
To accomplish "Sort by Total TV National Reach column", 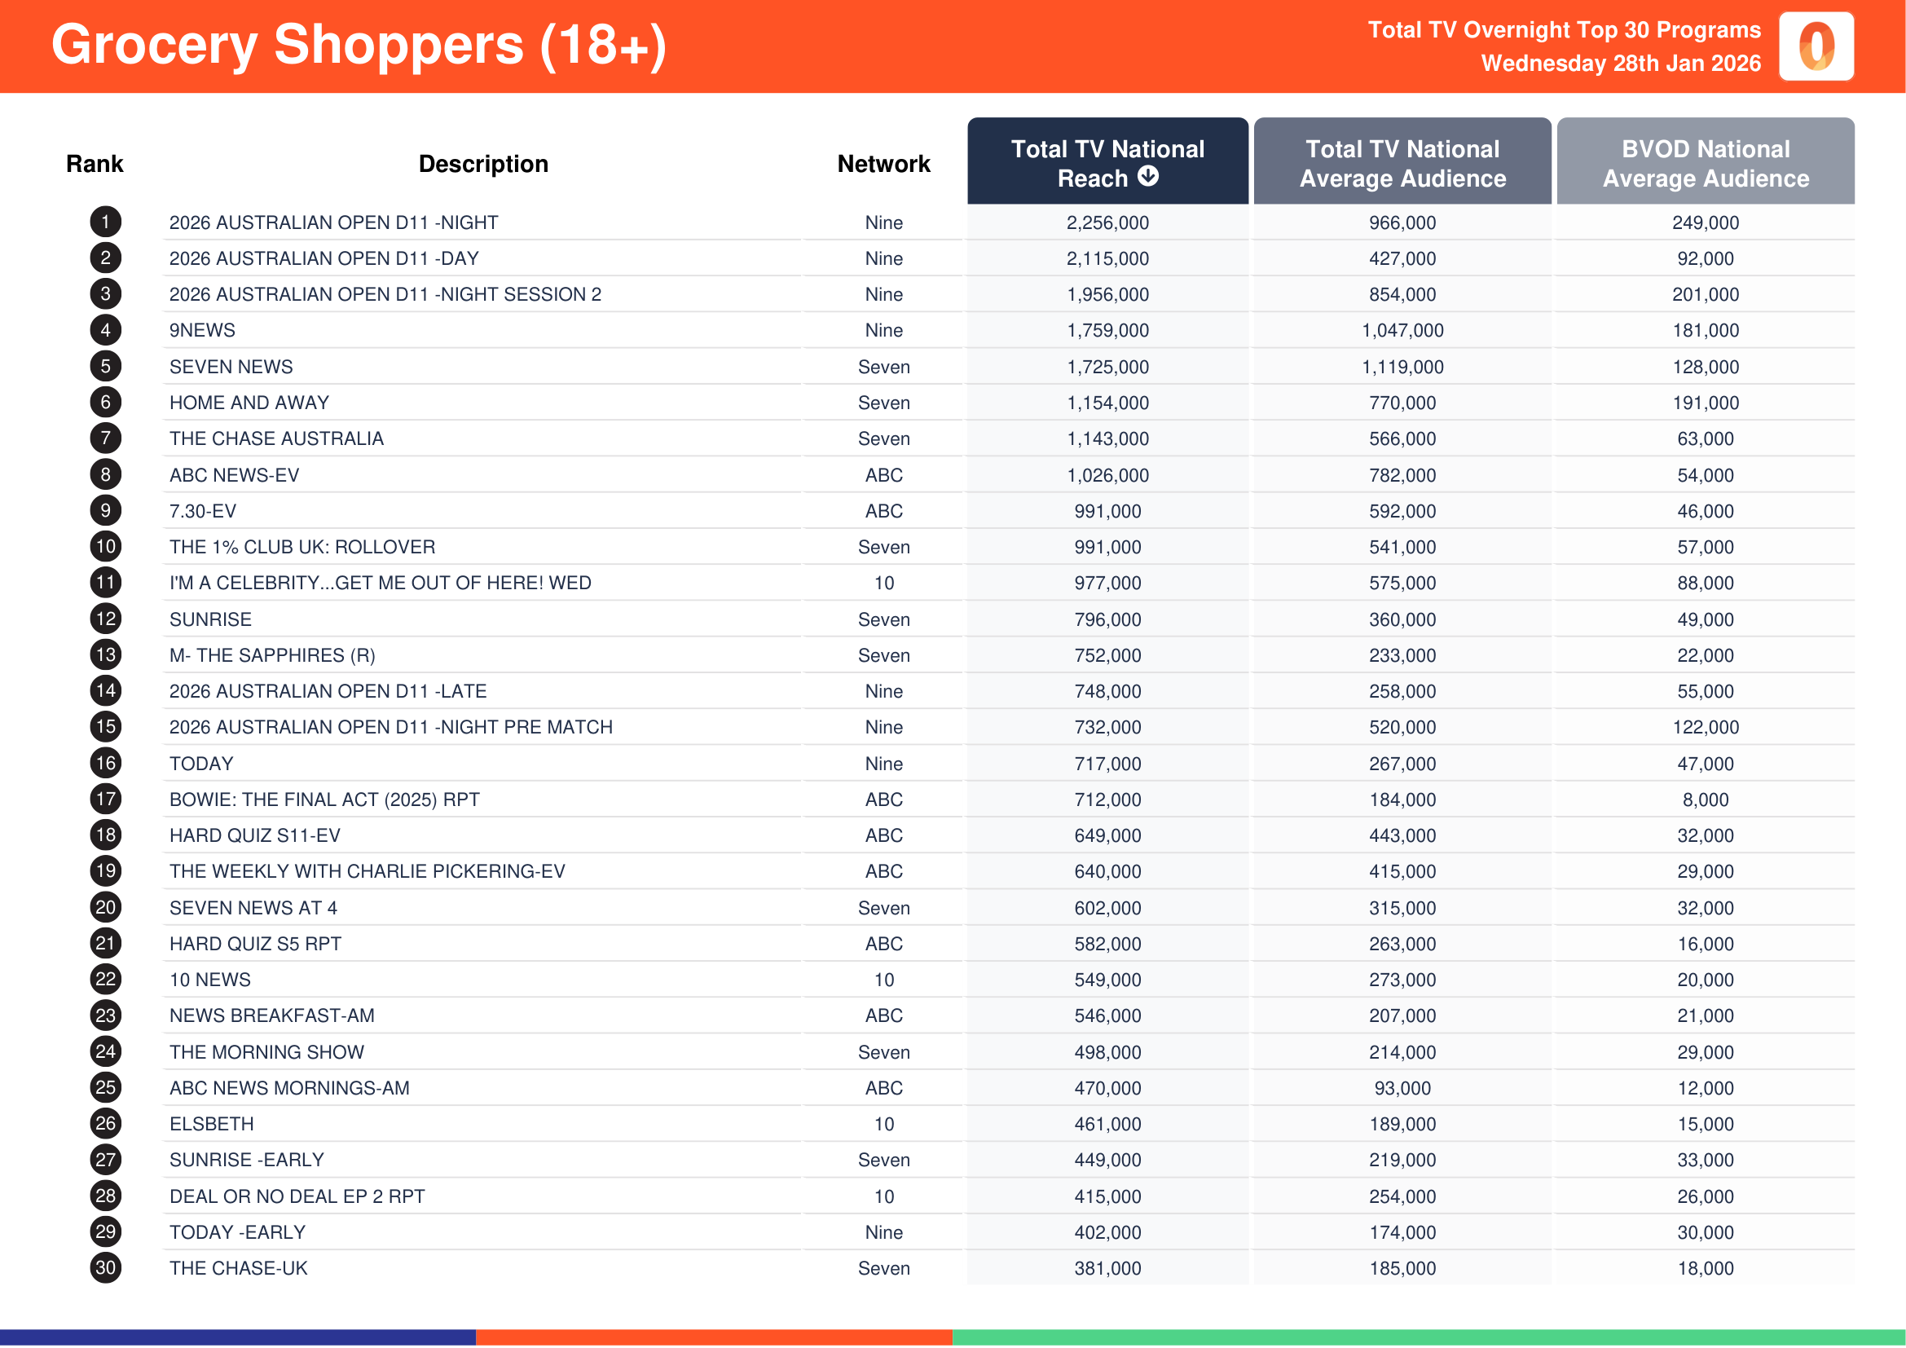I will point(1107,162).
